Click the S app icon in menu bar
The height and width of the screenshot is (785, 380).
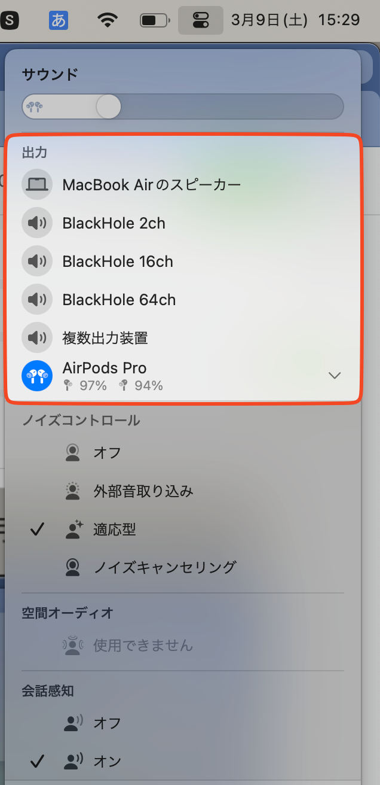[x=10, y=20]
